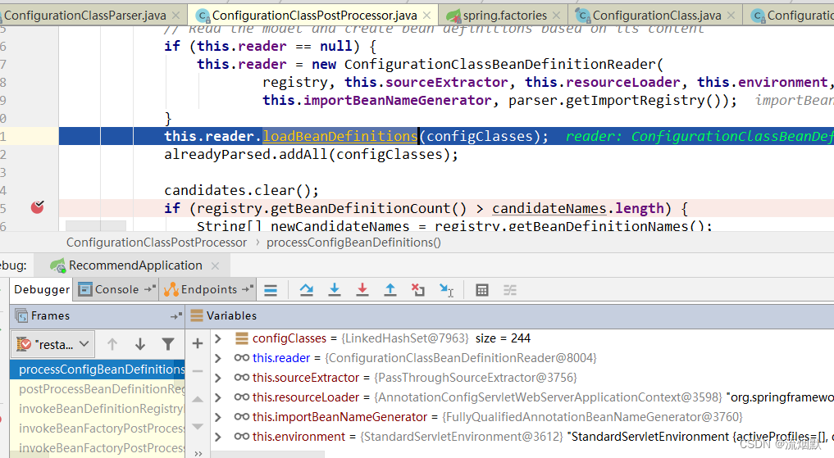
Task: Select the Debugger tab
Action: click(42, 289)
